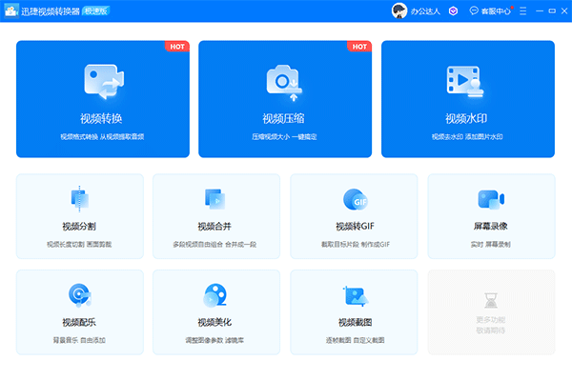Click the 实时 屏幕录制 description
The height and width of the screenshot is (381, 572).
[491, 244]
